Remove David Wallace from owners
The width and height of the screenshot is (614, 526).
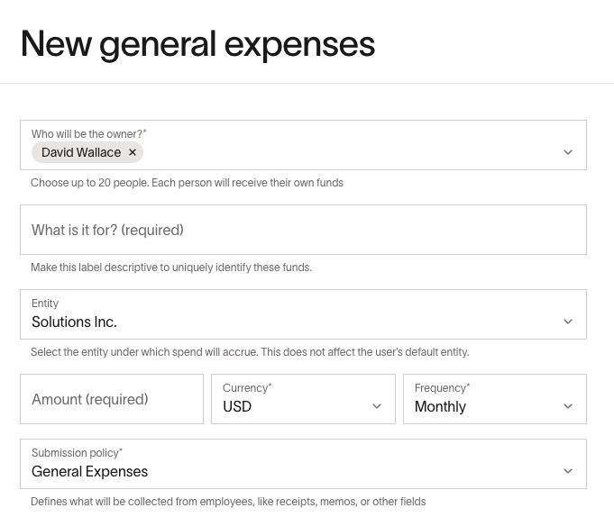tap(133, 152)
